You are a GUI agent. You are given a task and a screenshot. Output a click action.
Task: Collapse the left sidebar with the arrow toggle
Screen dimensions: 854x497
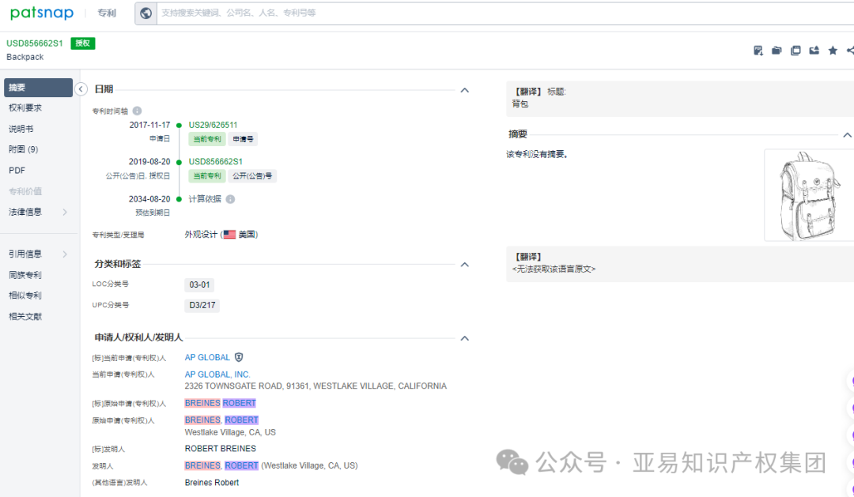(x=81, y=89)
